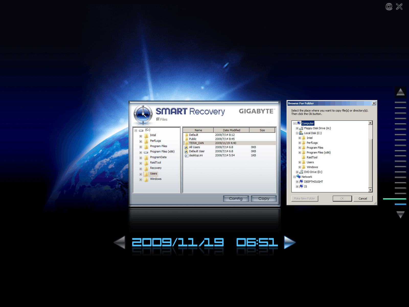Click the Copy button
Viewport: 409px width, 307px height.
(x=264, y=199)
